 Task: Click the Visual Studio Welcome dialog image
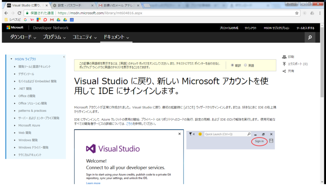129,157
